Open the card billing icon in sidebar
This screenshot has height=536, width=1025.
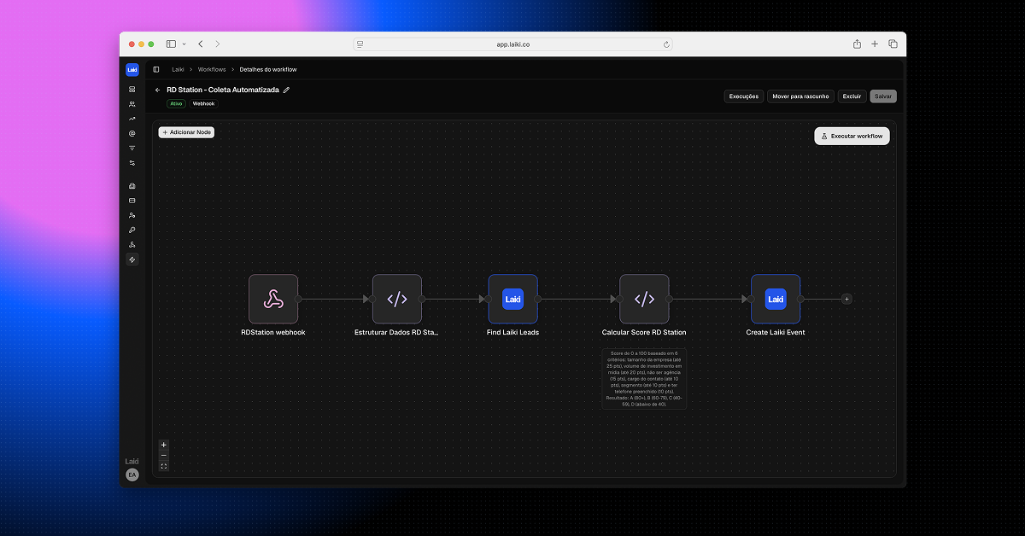(x=132, y=201)
